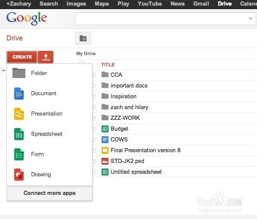Pick the green Spreadsheet icon in menu
Screen dimensions: 257x219
point(19,134)
